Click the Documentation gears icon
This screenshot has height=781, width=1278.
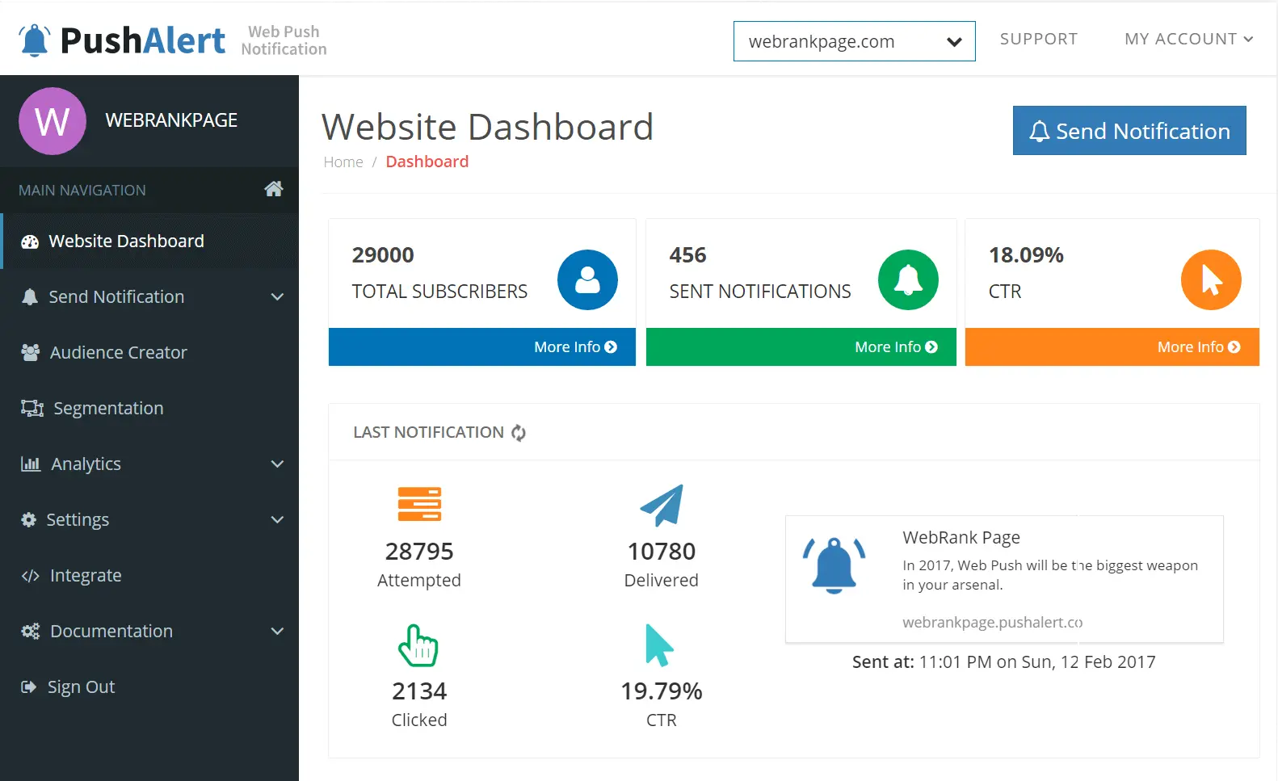click(x=31, y=631)
